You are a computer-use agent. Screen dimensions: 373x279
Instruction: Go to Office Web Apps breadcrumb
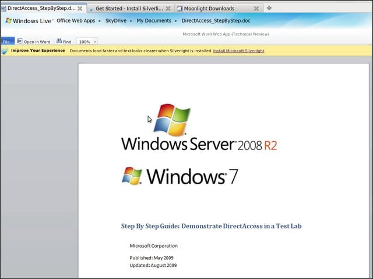76,21
